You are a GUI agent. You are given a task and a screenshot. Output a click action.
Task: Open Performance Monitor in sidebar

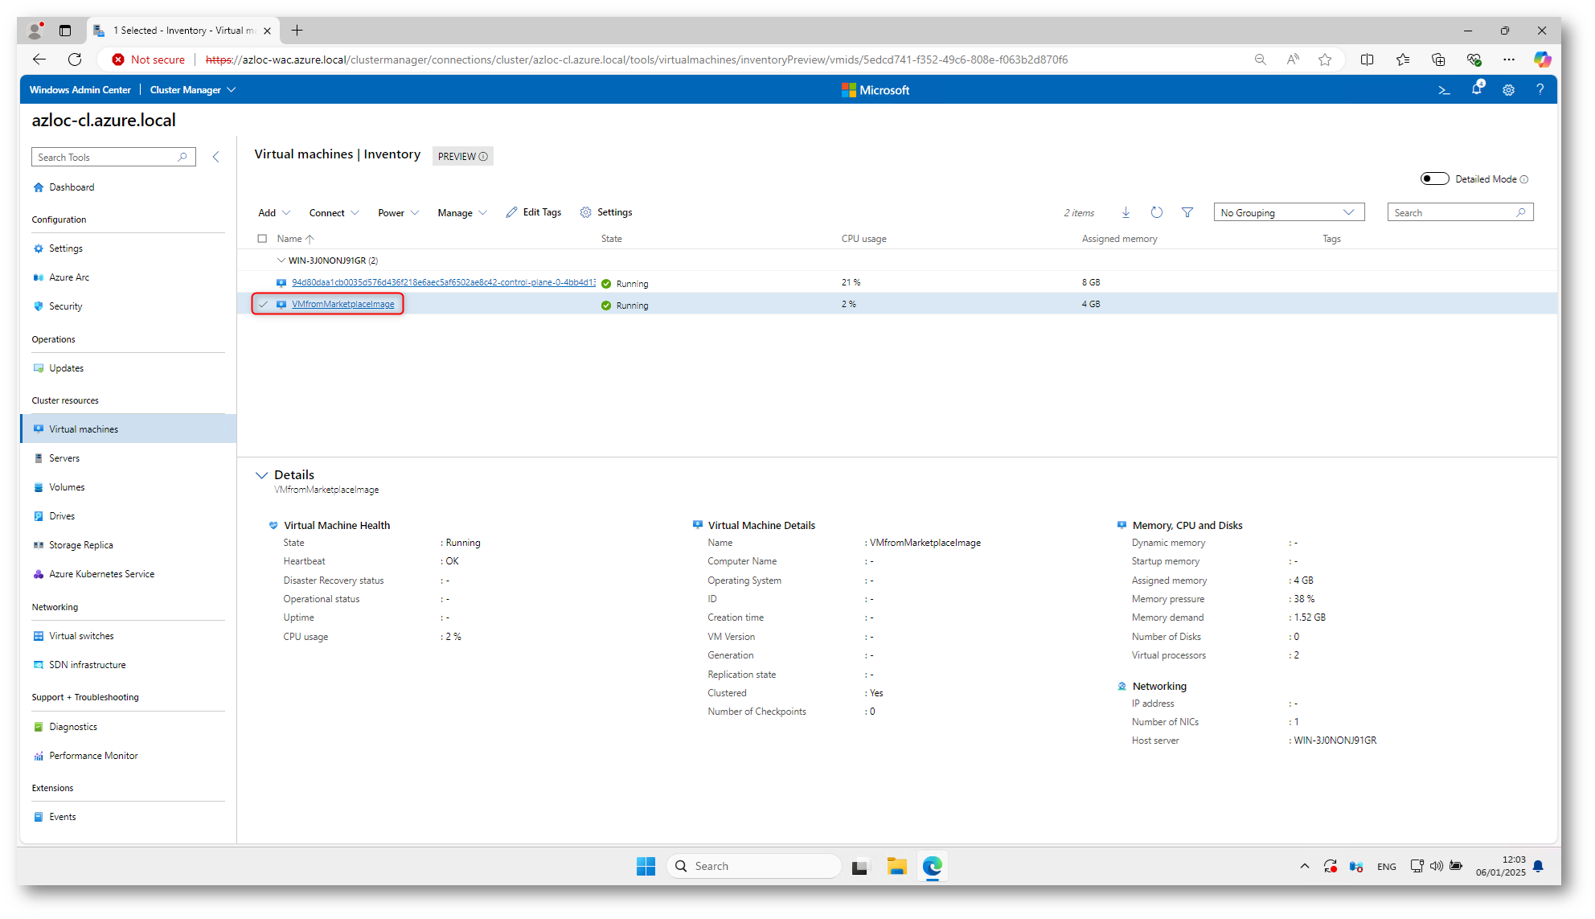93,756
